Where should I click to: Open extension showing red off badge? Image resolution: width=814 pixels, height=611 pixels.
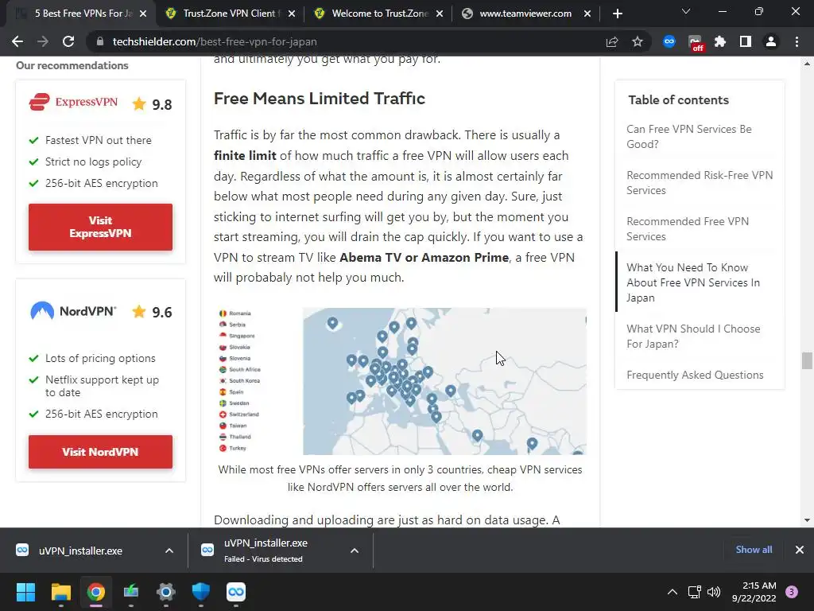695,43
